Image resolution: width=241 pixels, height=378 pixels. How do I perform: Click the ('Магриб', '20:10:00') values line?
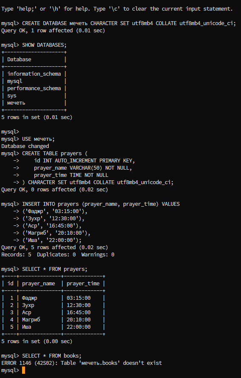56,233
